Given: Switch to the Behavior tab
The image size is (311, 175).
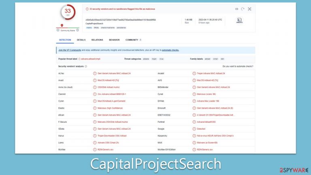Looking at the screenshot, I should (x=114, y=40).
